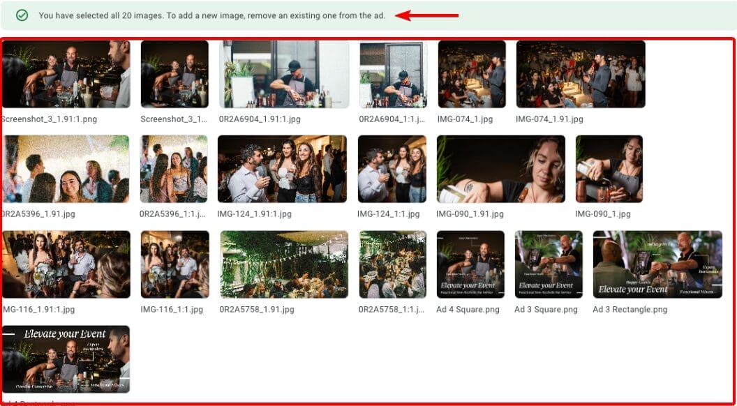Click the IMG-090_1.jpg thumbnail

pos(609,169)
